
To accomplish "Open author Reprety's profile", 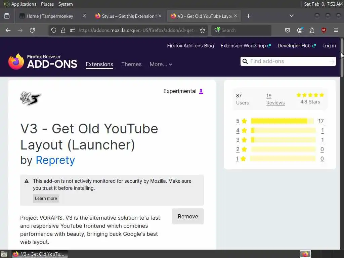I will tap(55, 160).
